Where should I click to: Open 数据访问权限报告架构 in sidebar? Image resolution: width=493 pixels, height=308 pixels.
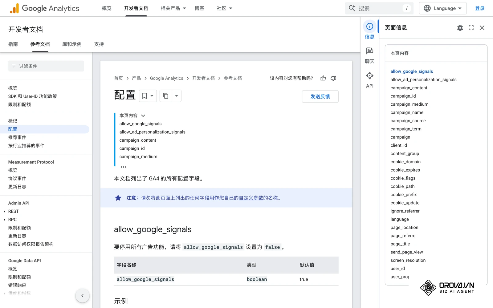pyautogui.click(x=31, y=244)
